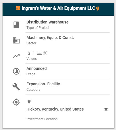Click the Announced stage value
This screenshot has width=116, height=130.
[x=36, y=68]
